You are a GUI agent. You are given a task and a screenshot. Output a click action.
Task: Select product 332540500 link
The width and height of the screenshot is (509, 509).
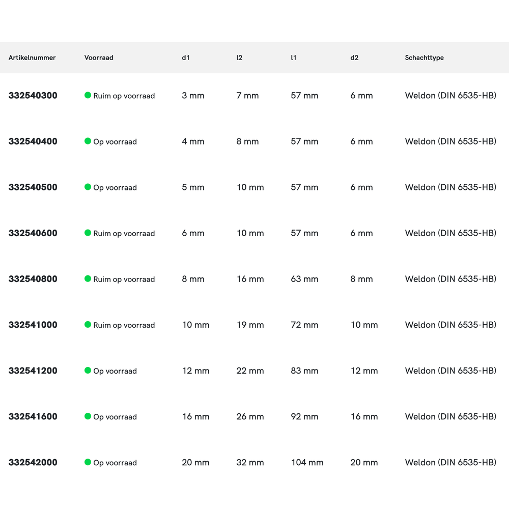(x=33, y=187)
